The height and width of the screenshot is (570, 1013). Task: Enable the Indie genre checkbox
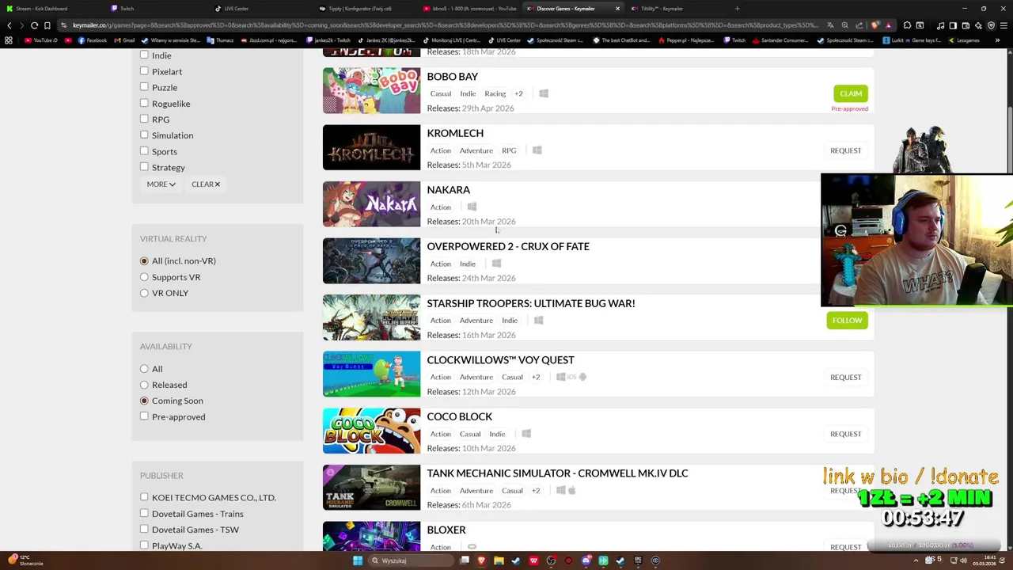(144, 55)
